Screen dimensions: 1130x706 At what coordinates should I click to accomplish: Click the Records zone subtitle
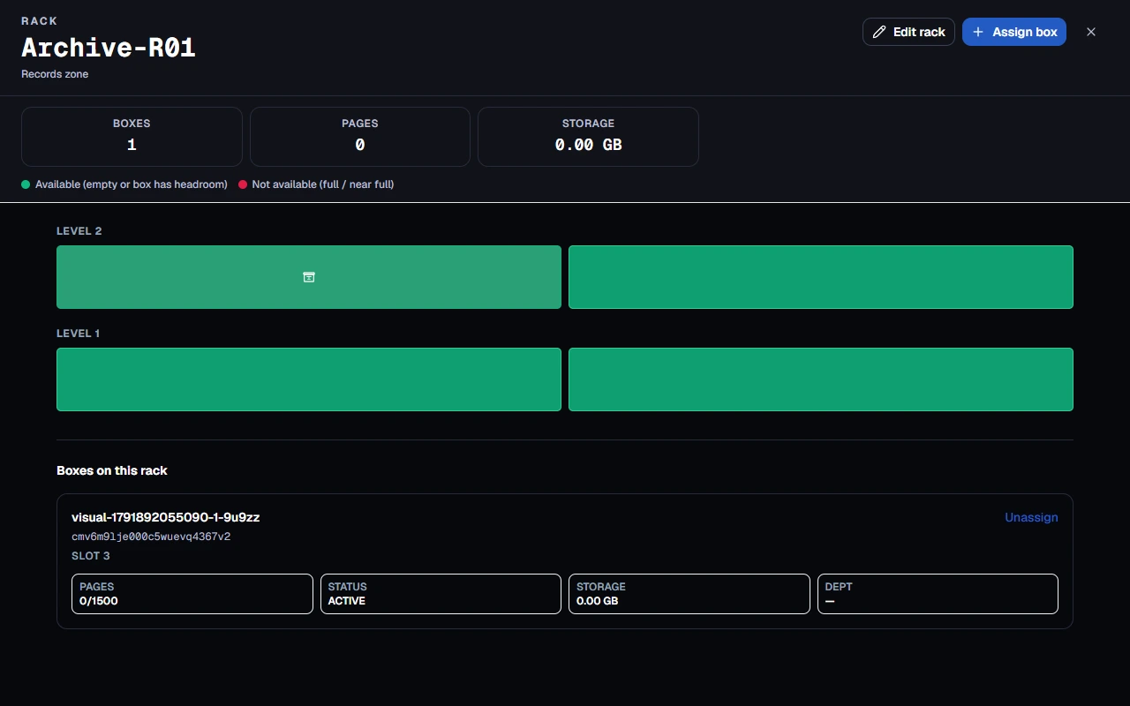coord(55,74)
